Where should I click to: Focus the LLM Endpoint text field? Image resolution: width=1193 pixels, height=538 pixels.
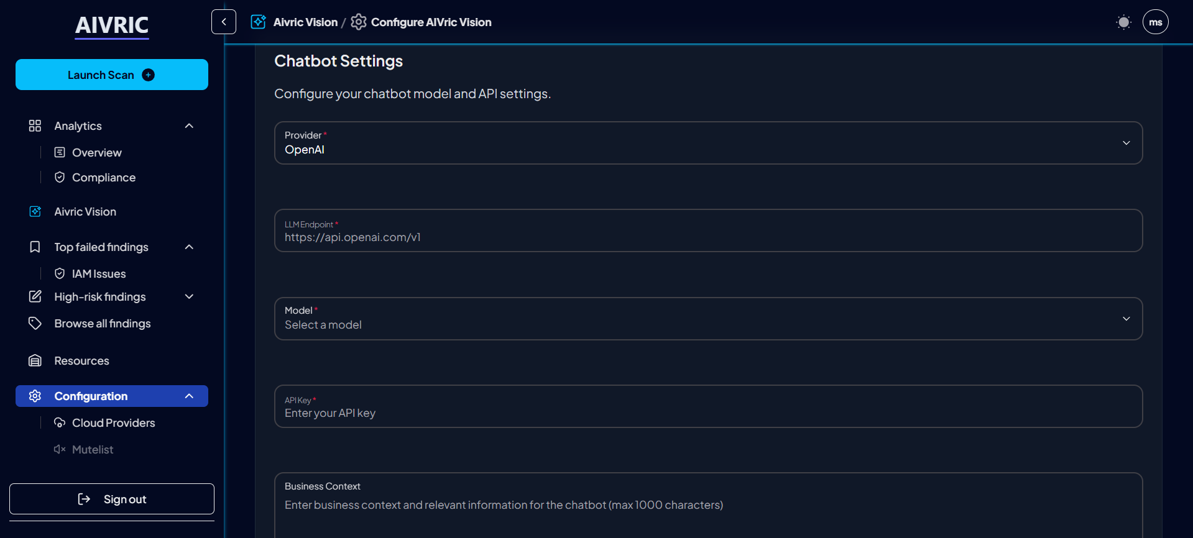point(708,237)
